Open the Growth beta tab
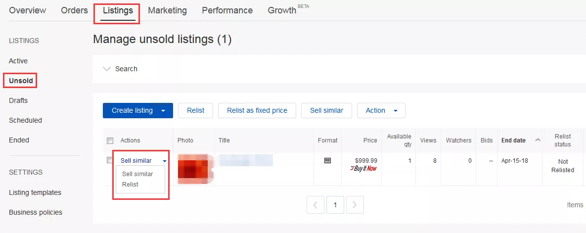This screenshot has width=586, height=233. click(282, 10)
